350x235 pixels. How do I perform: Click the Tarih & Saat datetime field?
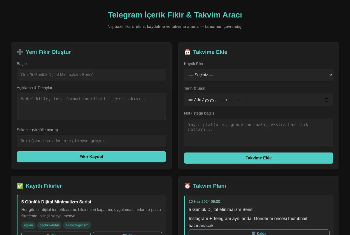coord(258,100)
